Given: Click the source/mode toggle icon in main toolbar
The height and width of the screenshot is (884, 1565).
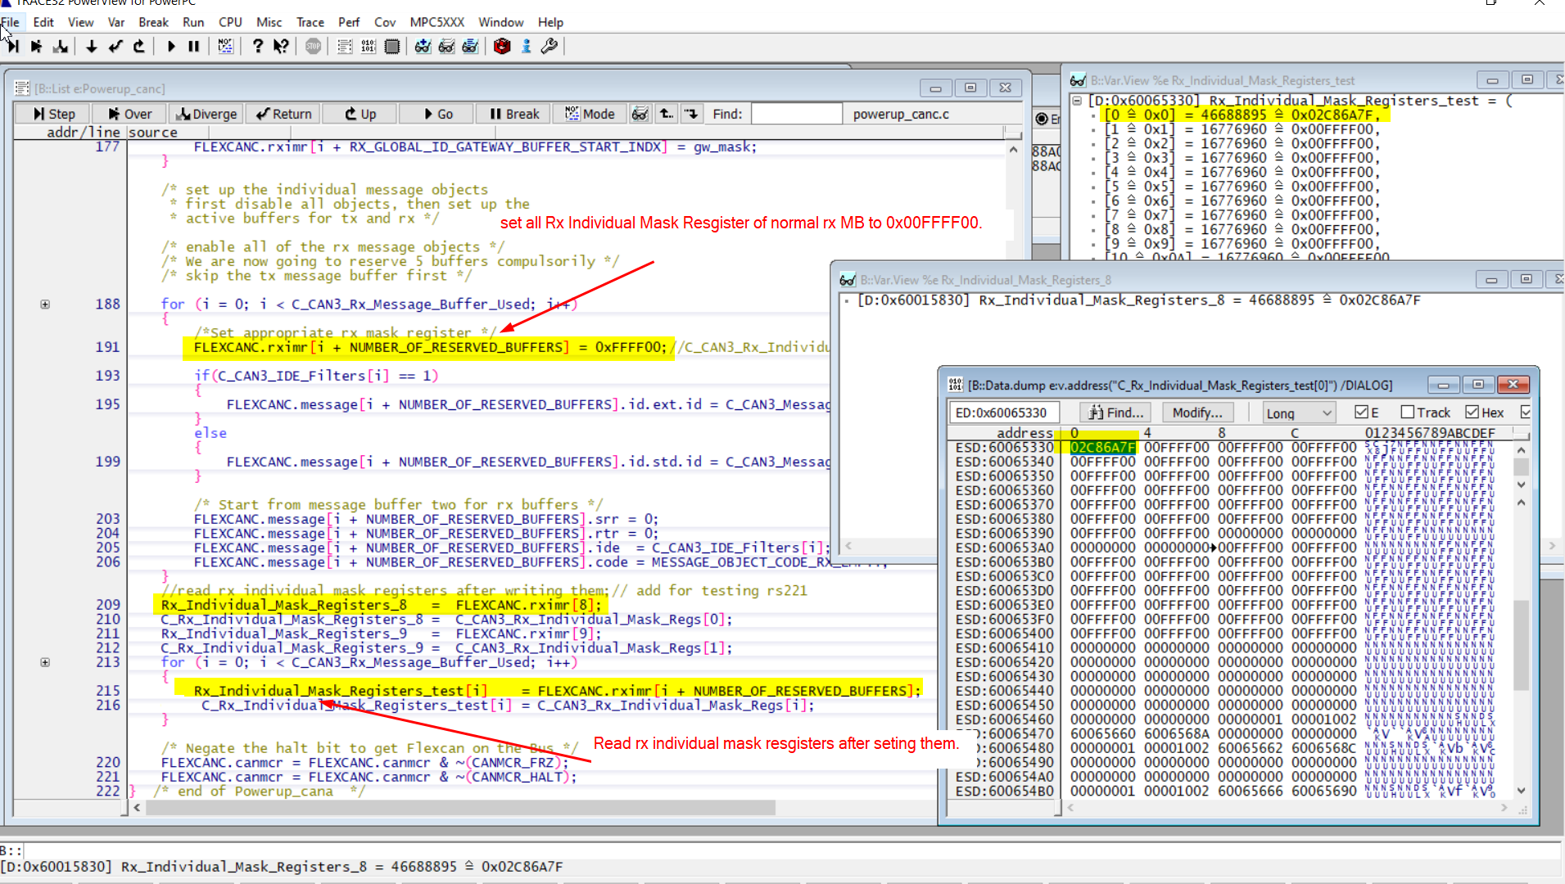Looking at the screenshot, I should point(225,47).
